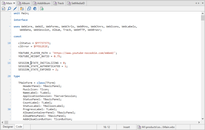Click the vertical scrollbar thumb
Screen dimensions: 205x130
tap(203, 18)
